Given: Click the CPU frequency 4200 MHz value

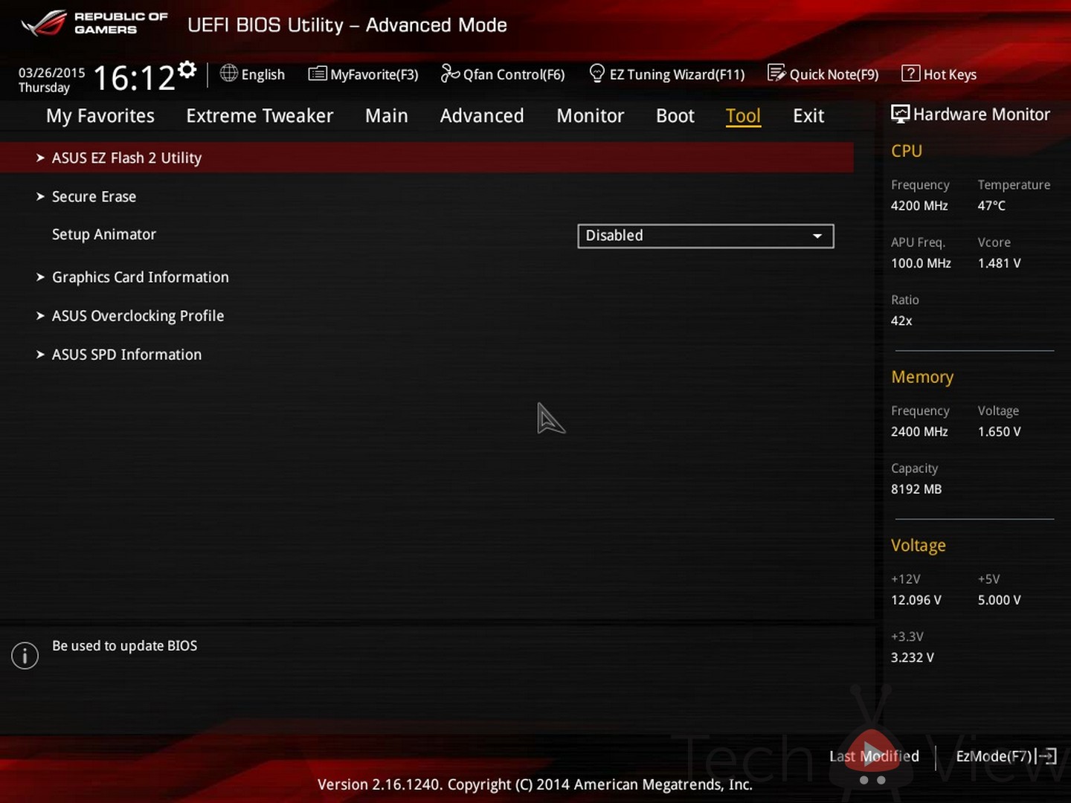Looking at the screenshot, I should tap(919, 206).
